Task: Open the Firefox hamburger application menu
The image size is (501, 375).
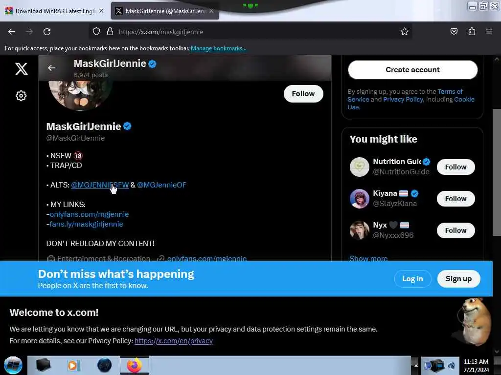Action: [x=489, y=32]
